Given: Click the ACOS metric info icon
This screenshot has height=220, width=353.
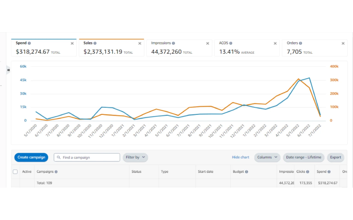Looking at the screenshot, I should [230, 43].
